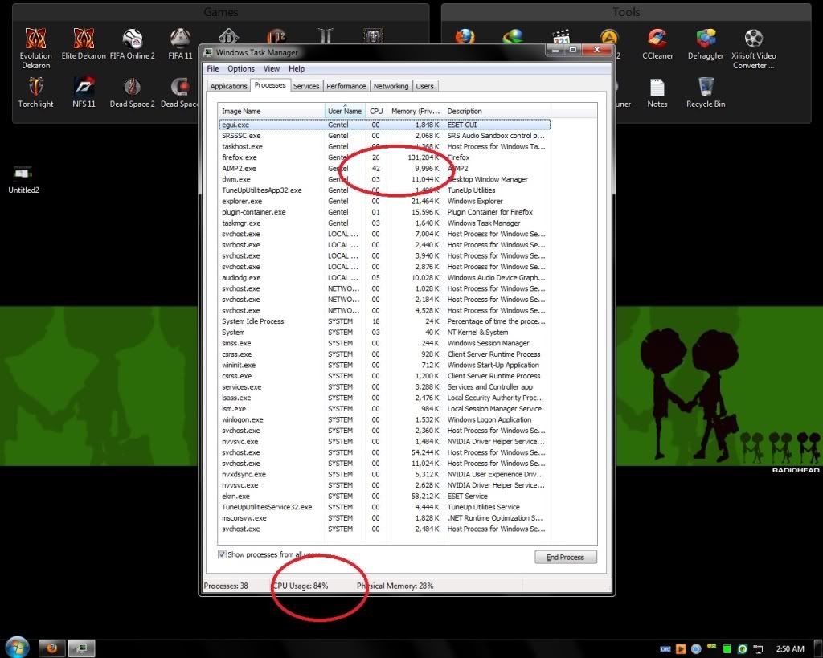Click the orange AIMP play tray icon
This screenshot has height=658, width=823.
(x=681, y=649)
